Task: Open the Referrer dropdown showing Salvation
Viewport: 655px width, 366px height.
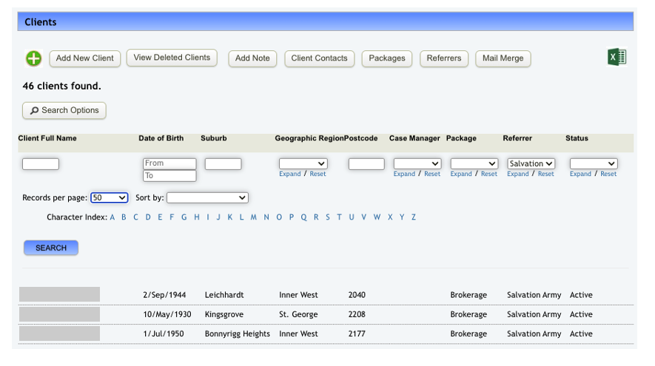Action: tap(531, 163)
